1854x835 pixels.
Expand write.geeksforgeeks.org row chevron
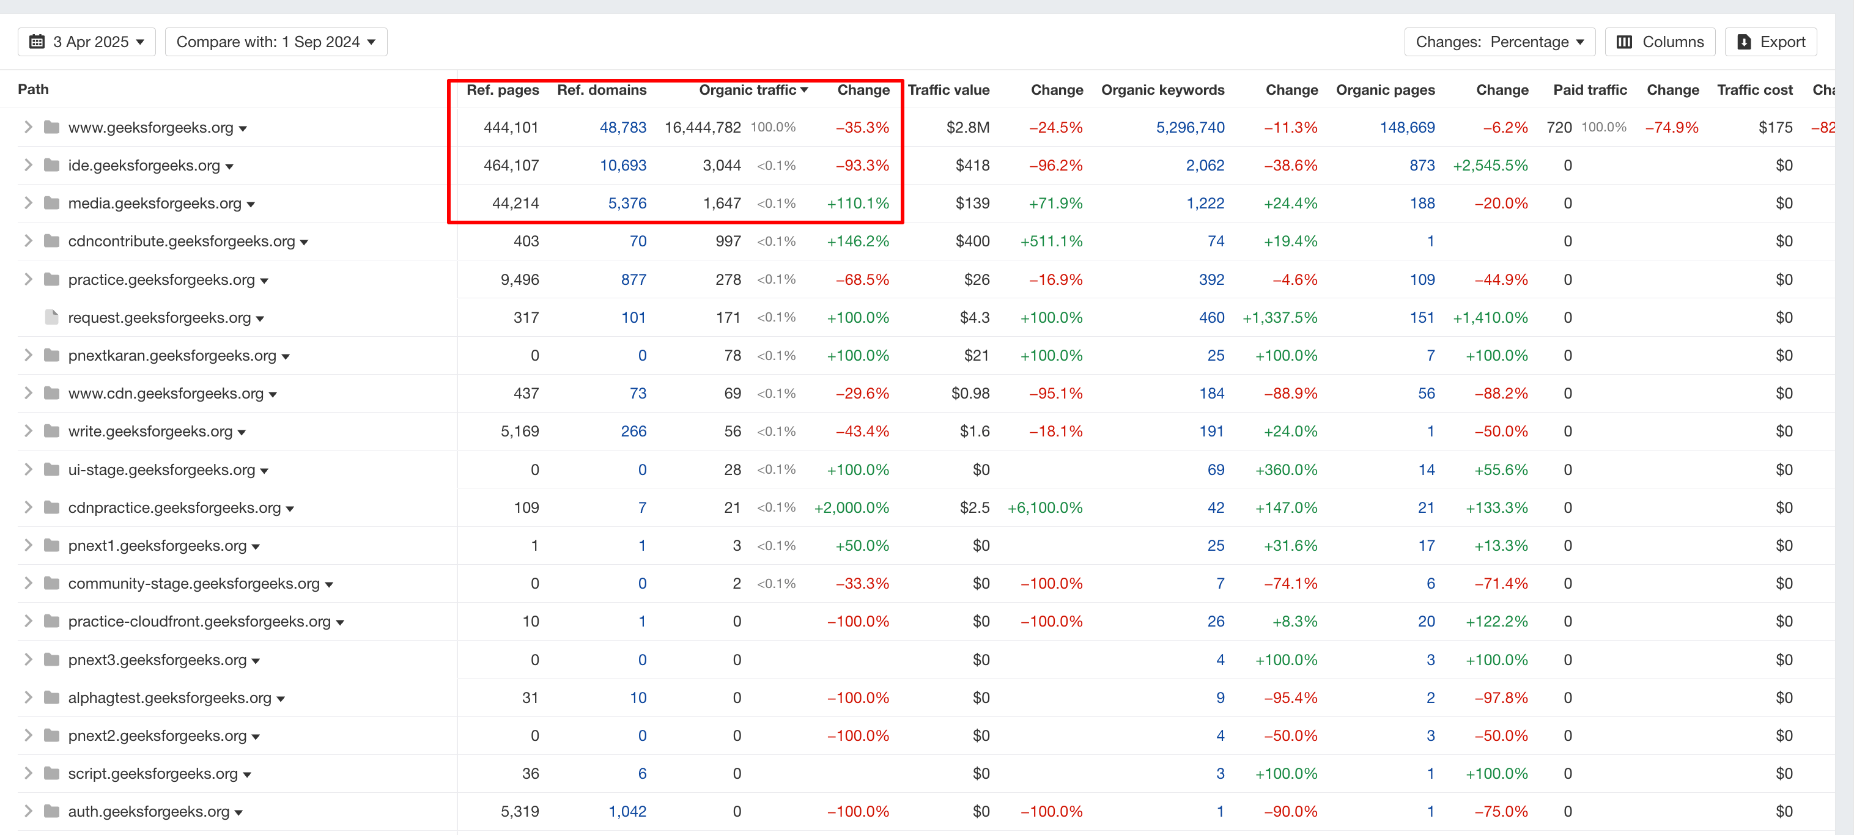click(x=28, y=431)
